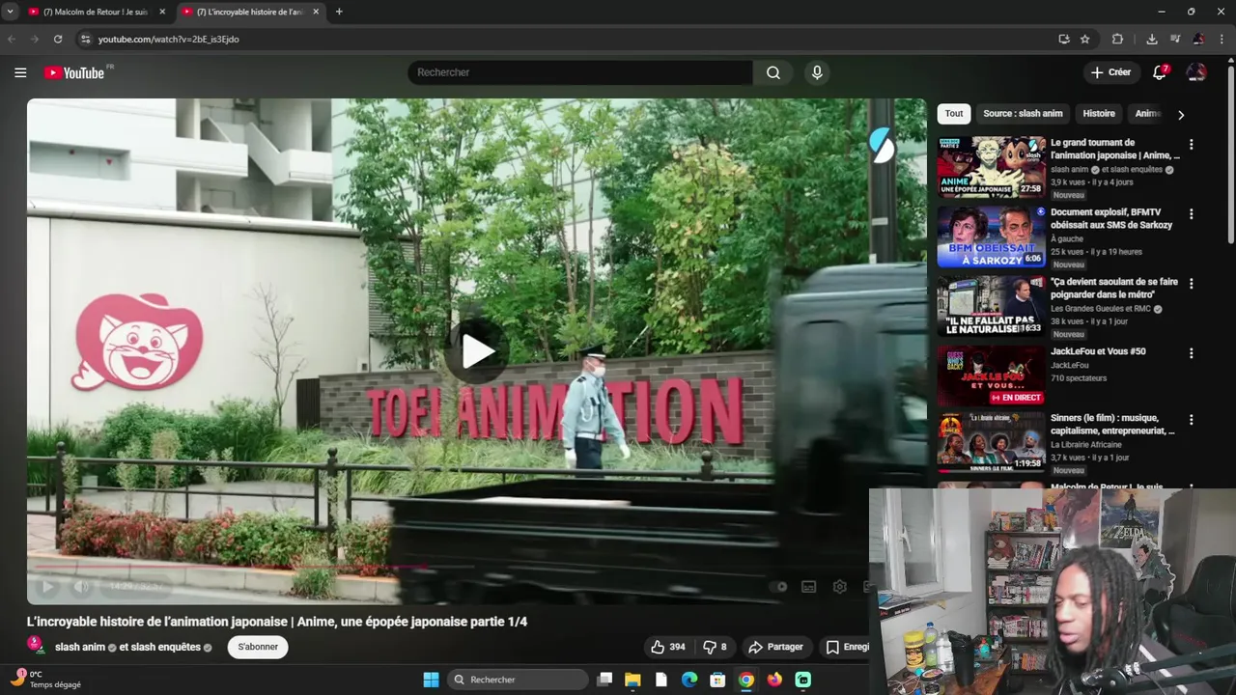Open thumbnail of Ça devient saoulant video

pos(991,306)
